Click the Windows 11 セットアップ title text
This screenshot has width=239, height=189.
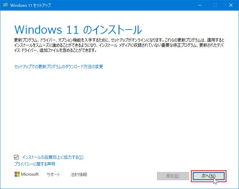pos(31,5)
